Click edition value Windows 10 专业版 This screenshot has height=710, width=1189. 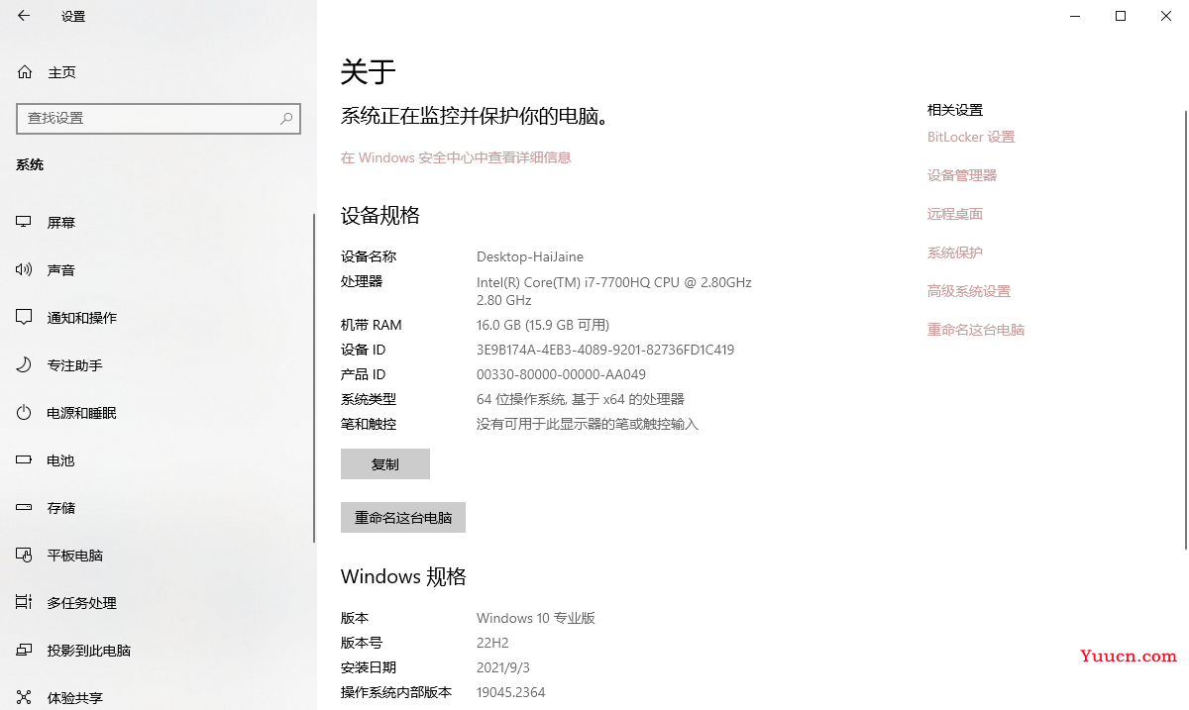click(x=536, y=618)
